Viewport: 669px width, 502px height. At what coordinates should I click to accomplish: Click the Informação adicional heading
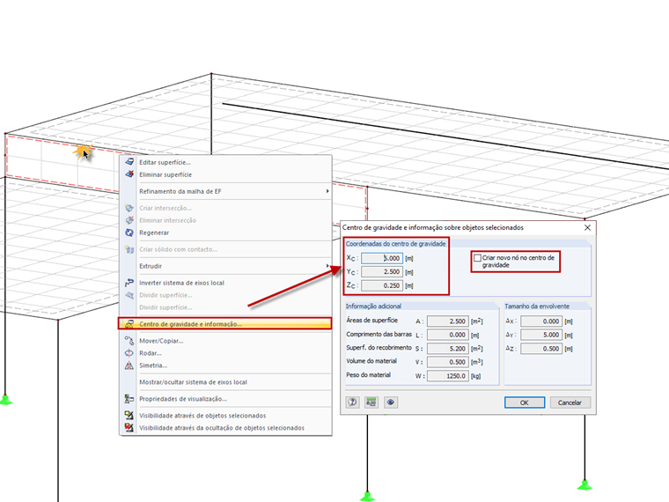[373, 306]
